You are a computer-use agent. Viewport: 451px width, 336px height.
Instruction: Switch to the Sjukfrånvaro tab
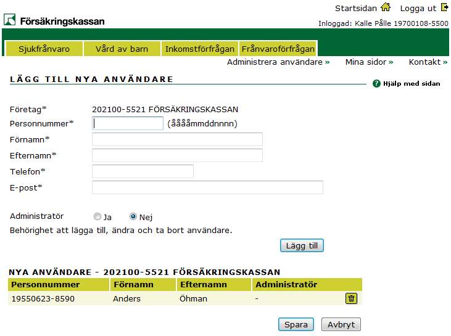44,49
